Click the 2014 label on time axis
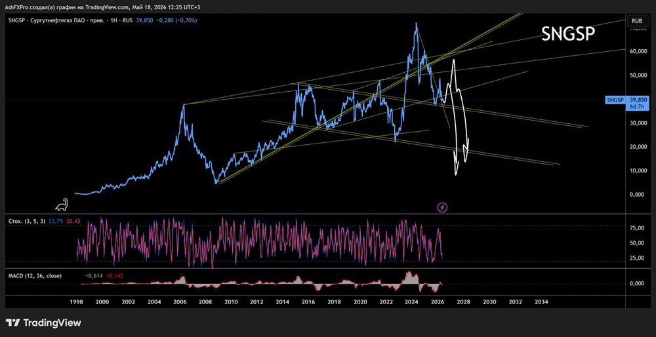Screen dimensions: 656x337 point(283,302)
